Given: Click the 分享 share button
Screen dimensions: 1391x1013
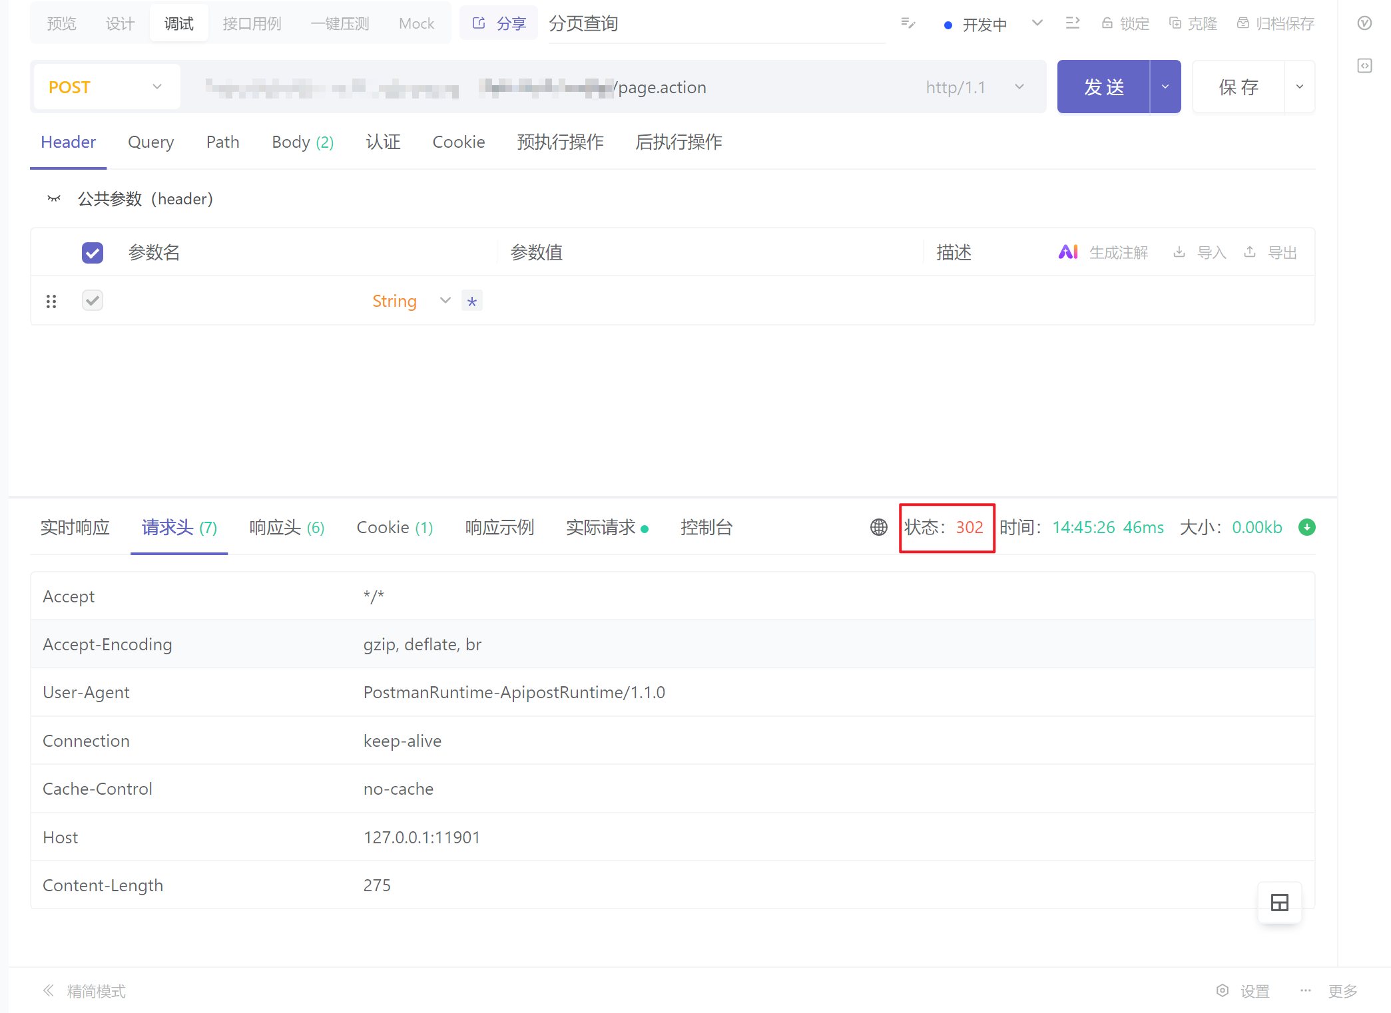Looking at the screenshot, I should click(x=499, y=23).
